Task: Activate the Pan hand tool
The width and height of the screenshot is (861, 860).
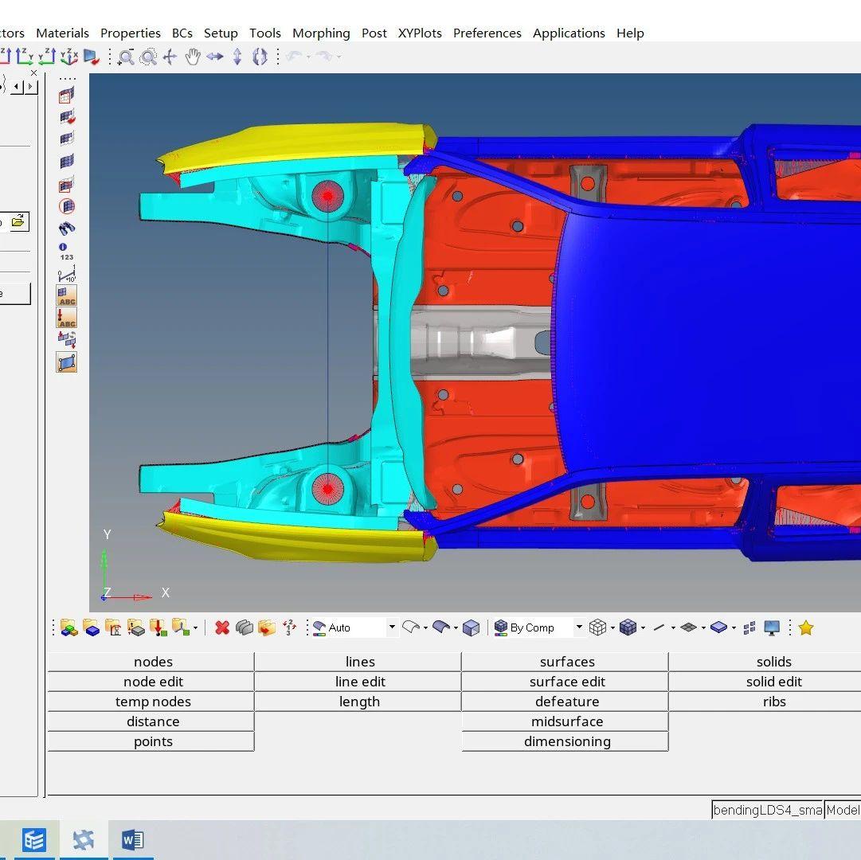Action: click(193, 57)
